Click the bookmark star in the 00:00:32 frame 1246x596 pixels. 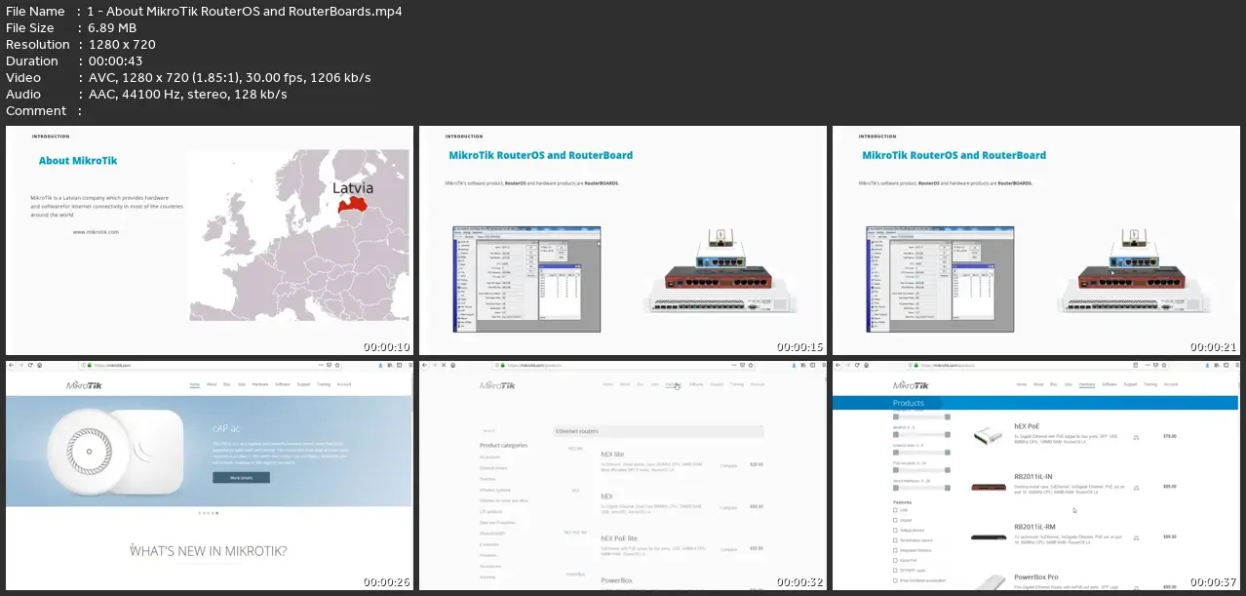(751, 365)
